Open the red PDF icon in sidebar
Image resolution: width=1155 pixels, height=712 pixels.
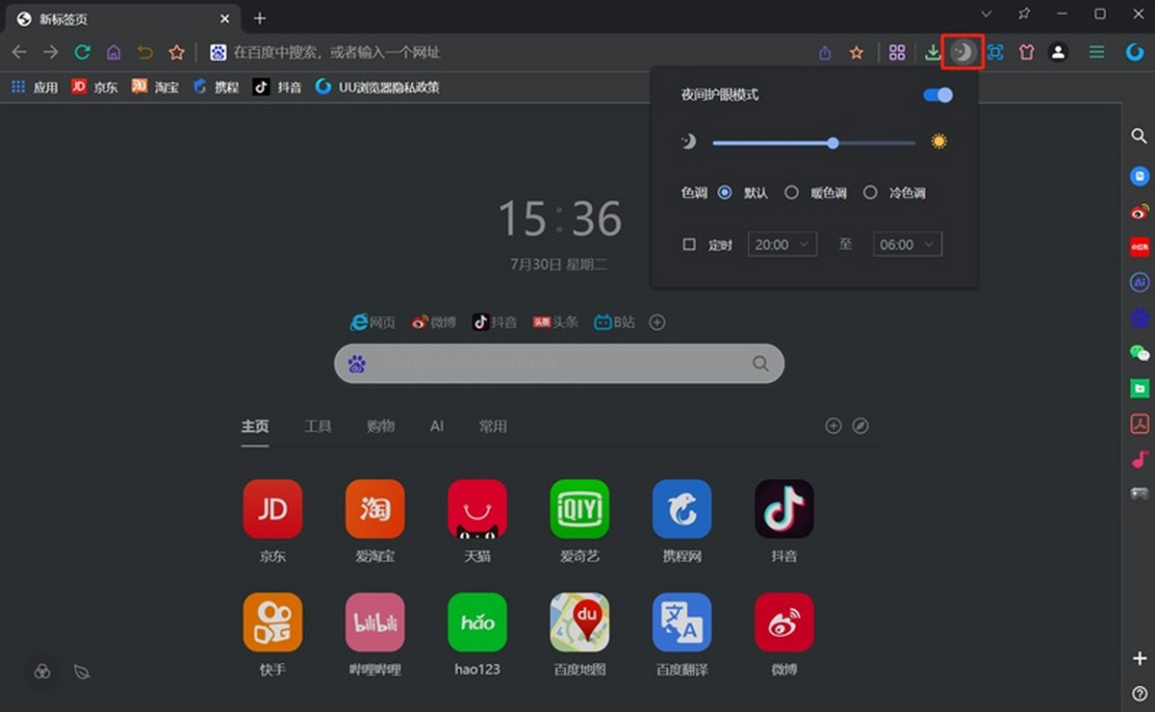coord(1140,423)
